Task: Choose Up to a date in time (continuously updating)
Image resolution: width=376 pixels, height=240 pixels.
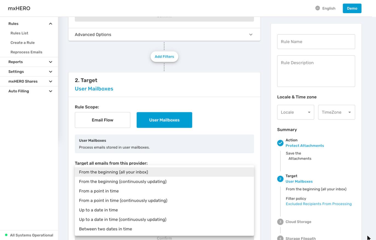Action: (x=164, y=219)
